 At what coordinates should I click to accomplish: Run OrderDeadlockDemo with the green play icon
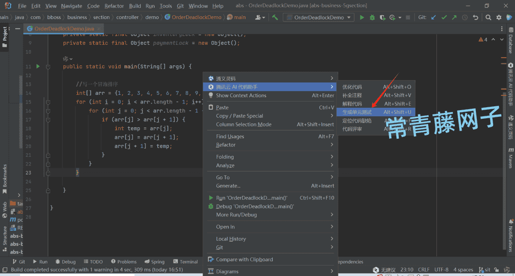[x=361, y=17]
